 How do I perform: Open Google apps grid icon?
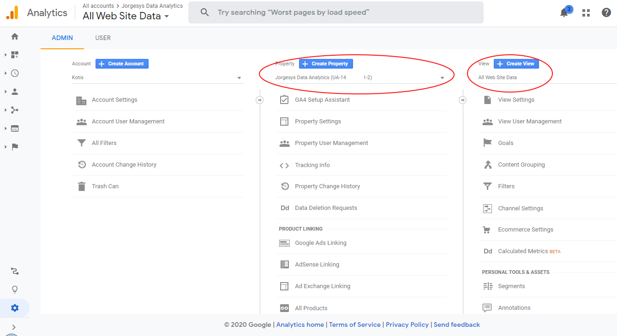point(586,13)
